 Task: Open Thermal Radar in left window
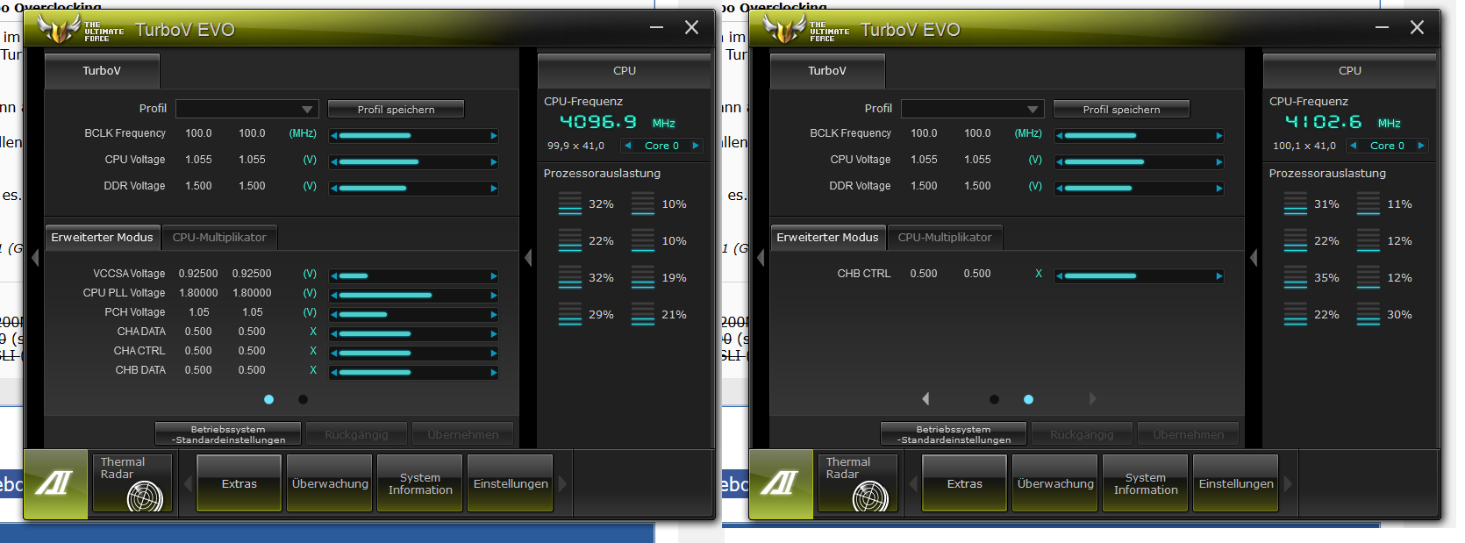click(x=132, y=482)
